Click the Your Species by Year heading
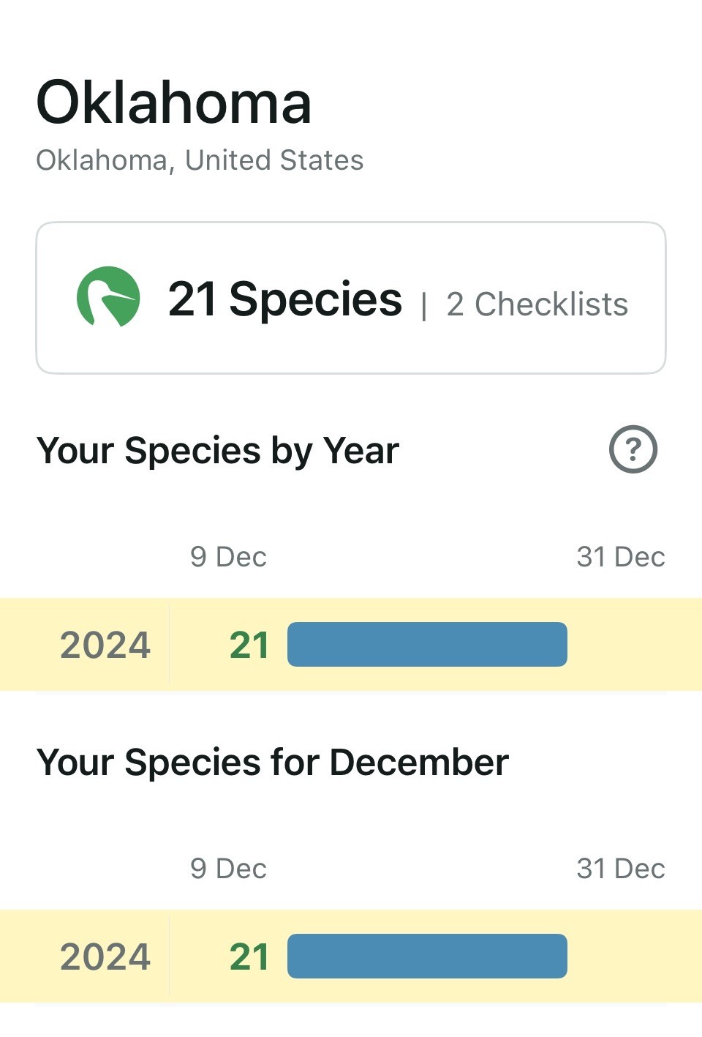The image size is (702, 1037). (x=218, y=450)
